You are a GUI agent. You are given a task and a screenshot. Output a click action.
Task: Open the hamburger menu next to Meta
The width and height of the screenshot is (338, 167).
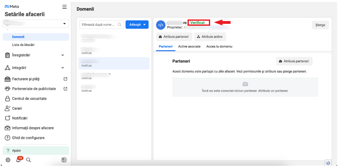click(x=64, y=7)
